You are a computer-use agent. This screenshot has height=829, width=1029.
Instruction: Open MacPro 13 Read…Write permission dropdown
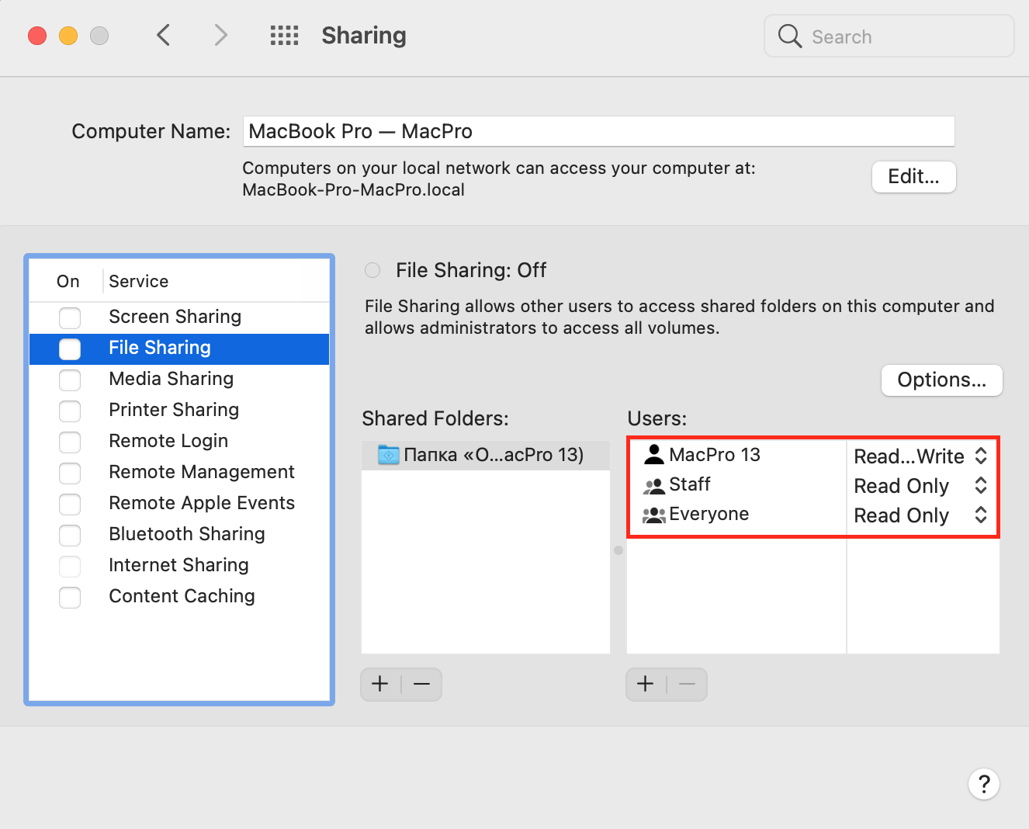click(x=921, y=456)
